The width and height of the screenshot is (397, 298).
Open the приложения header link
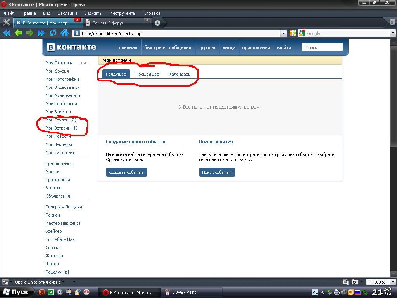pos(256,47)
